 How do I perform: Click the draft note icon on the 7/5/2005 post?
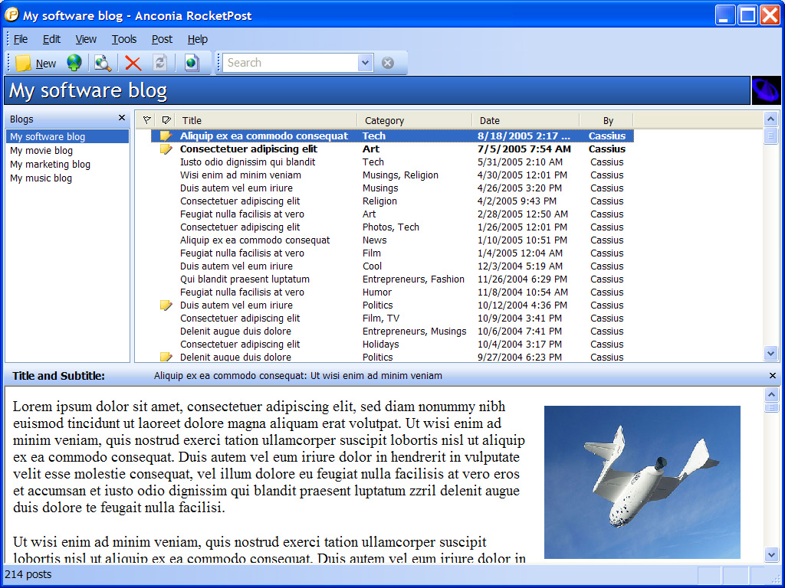[166, 149]
